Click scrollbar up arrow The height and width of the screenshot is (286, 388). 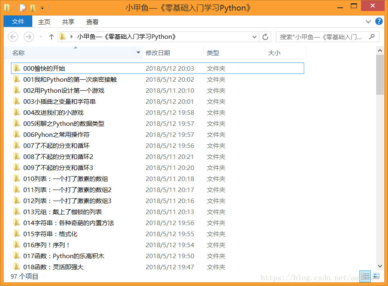click(380, 51)
